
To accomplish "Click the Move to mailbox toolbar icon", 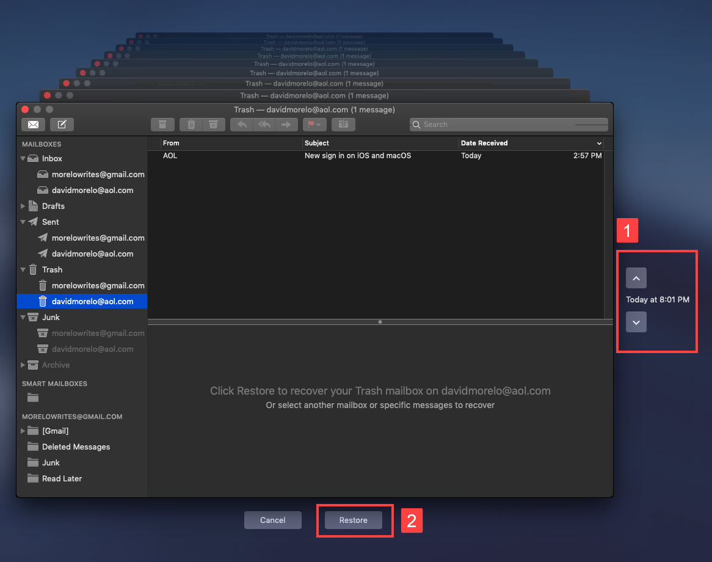I will 343,125.
